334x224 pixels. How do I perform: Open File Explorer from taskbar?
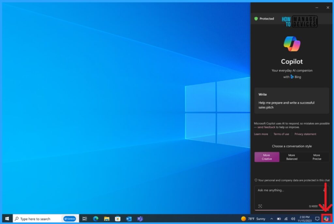click(x=107, y=219)
